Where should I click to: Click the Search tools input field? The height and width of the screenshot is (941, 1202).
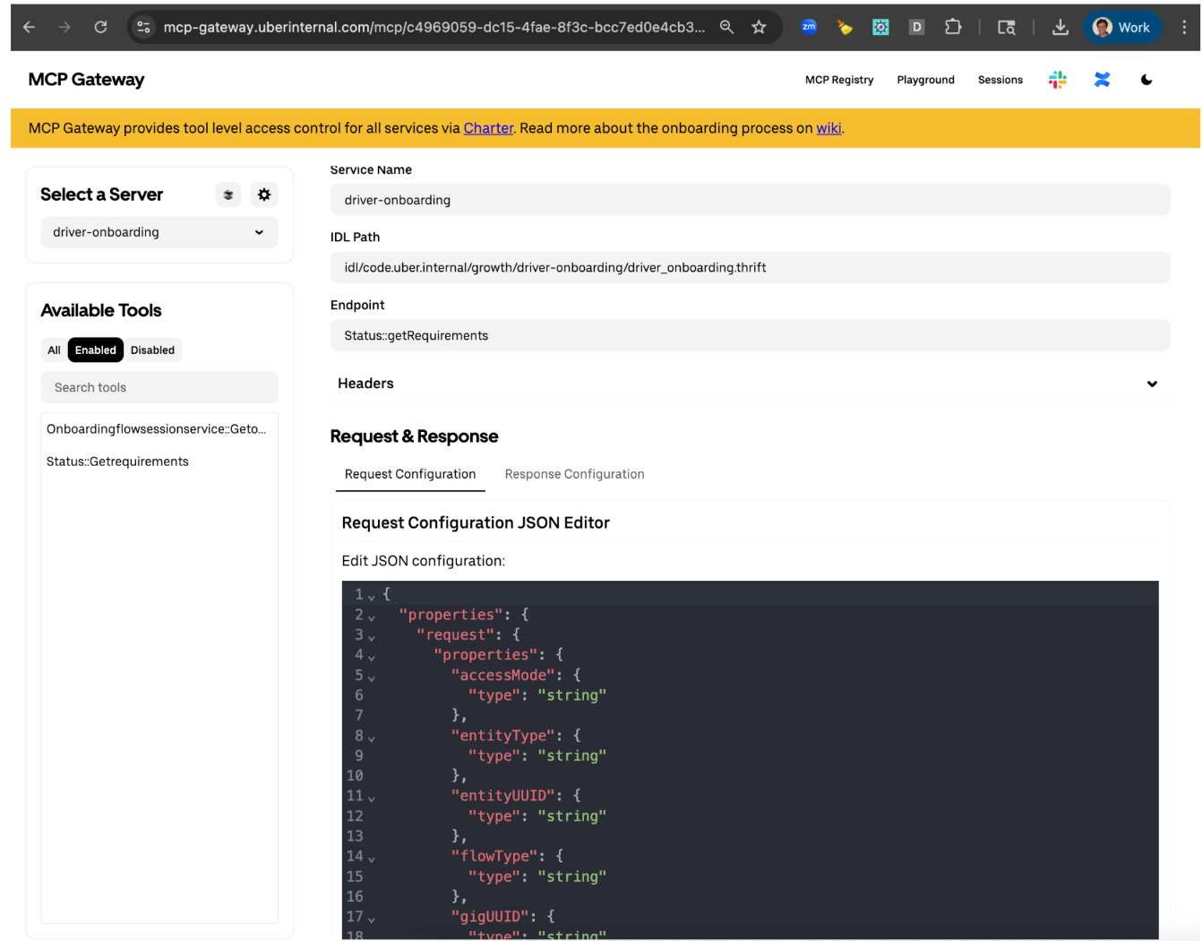pyautogui.click(x=159, y=387)
